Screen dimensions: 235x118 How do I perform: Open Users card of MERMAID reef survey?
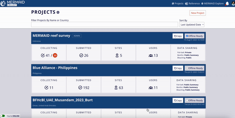pyautogui.click(x=153, y=53)
